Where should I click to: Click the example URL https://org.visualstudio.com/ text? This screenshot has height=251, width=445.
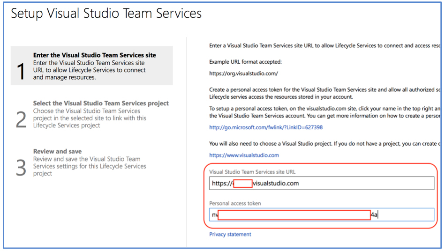point(243,74)
